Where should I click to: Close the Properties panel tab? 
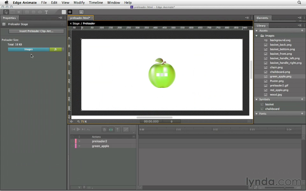(18, 18)
